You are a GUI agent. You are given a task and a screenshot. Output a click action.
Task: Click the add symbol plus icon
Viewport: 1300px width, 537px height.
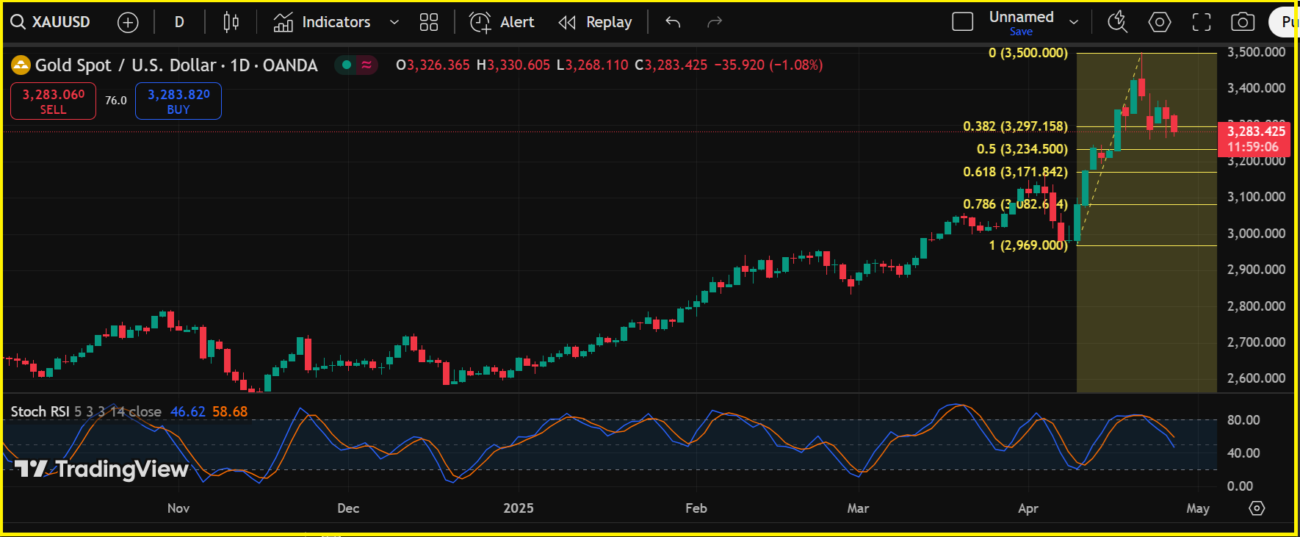128,23
